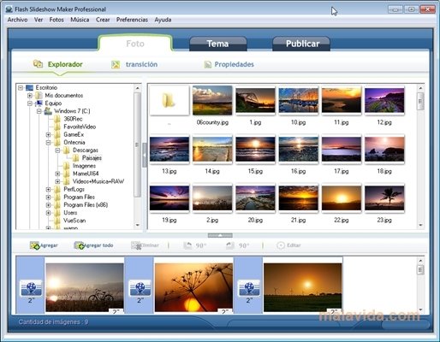Select the Windows 7 (C:) drive icon
The image size is (440, 342).
tap(48, 111)
